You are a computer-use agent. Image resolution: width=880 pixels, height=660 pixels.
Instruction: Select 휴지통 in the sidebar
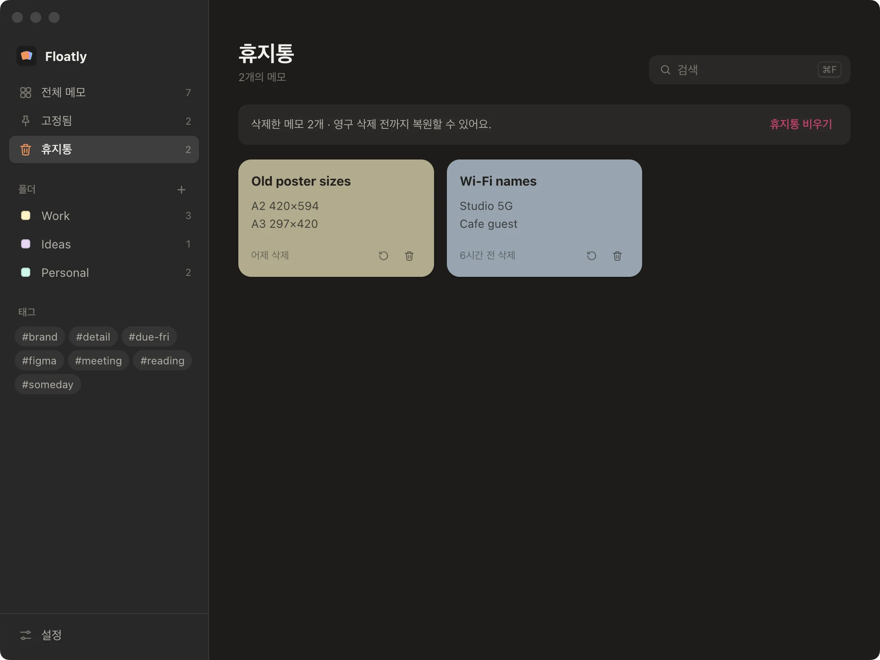[x=104, y=149]
